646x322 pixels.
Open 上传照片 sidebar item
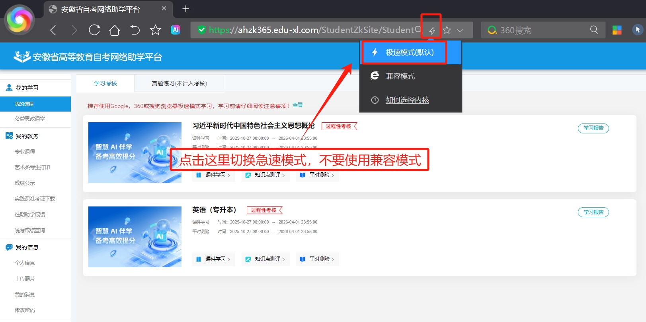click(25, 279)
